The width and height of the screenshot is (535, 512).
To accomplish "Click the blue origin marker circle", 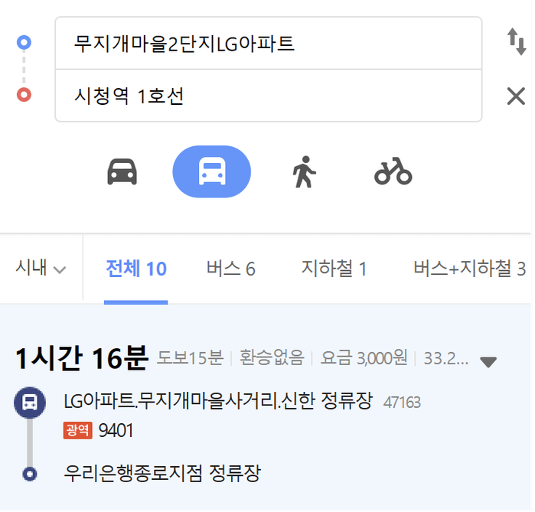I will (x=24, y=43).
